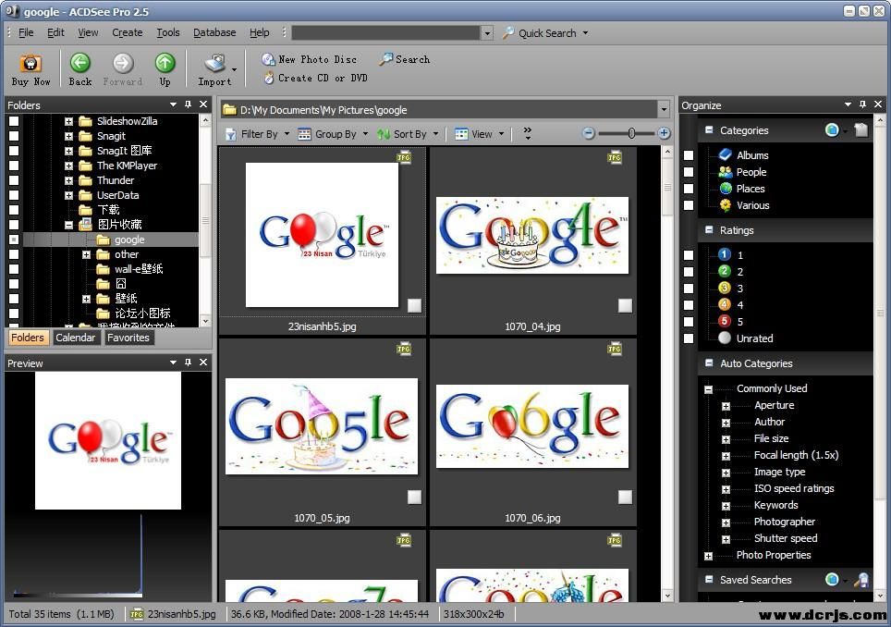Click the Places globe icon
The image size is (891, 627).
click(725, 188)
